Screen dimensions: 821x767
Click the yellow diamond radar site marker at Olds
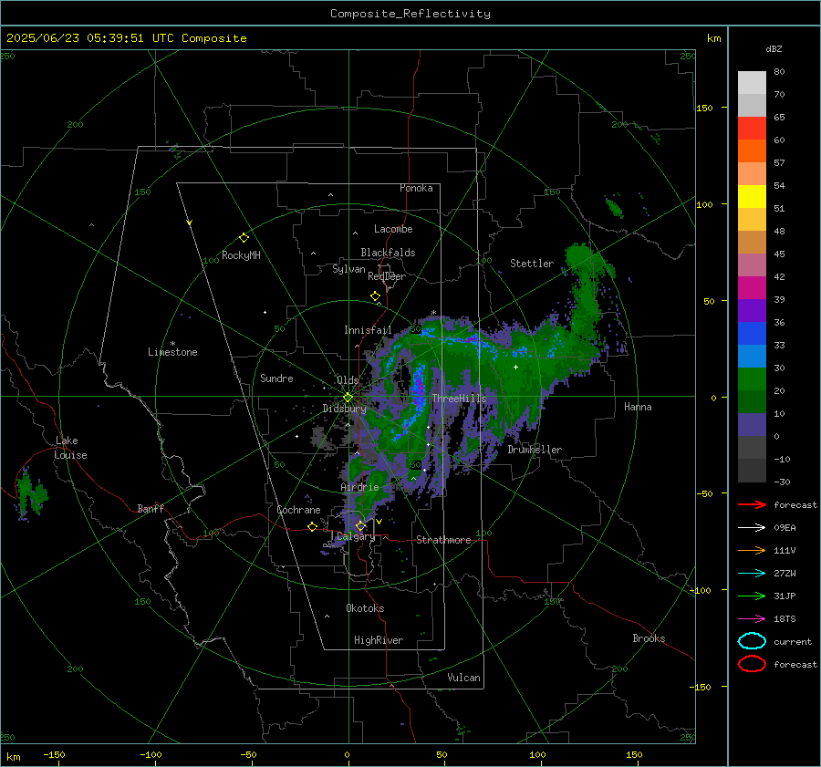pos(348,398)
